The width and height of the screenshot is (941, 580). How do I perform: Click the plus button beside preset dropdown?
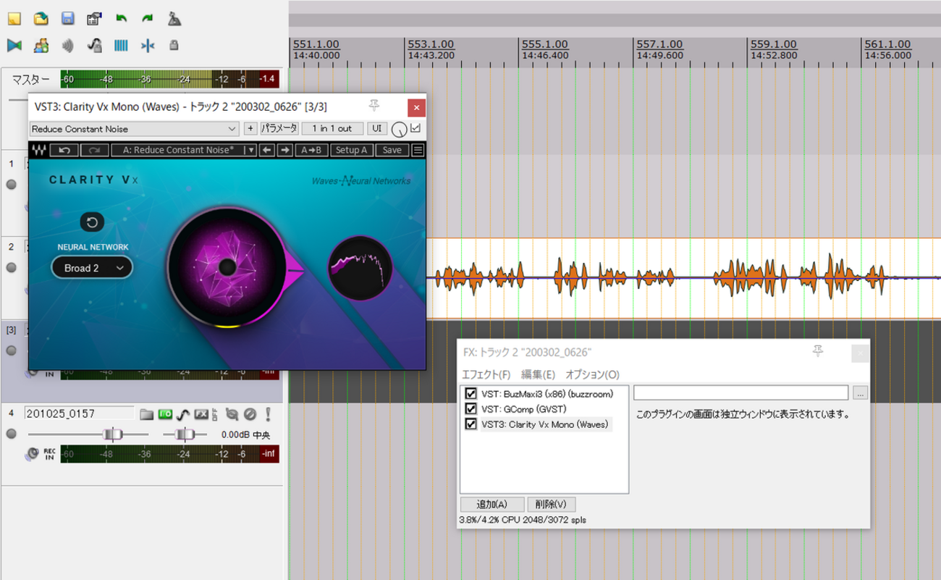click(x=250, y=128)
